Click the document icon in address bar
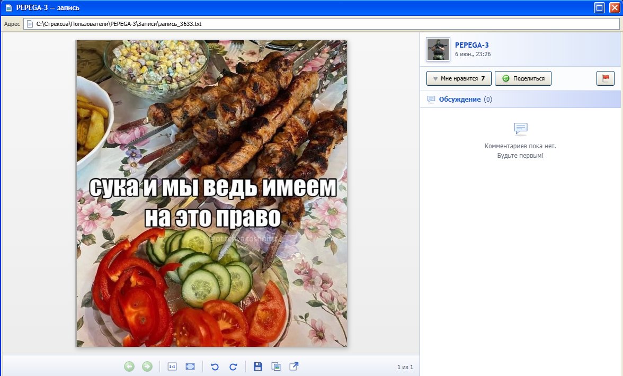 30,24
